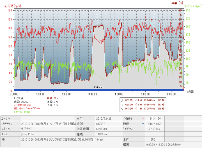Click the ascent value 550
202x148 pixels.
[153, 140]
